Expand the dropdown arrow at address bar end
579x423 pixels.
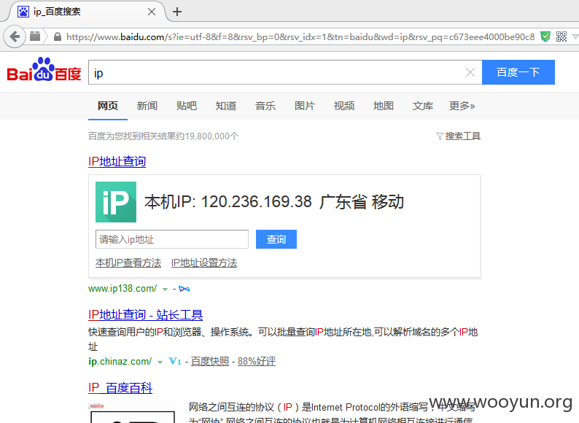[575, 36]
